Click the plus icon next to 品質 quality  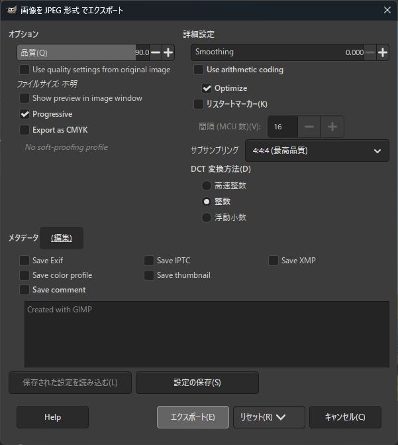tap(168, 52)
